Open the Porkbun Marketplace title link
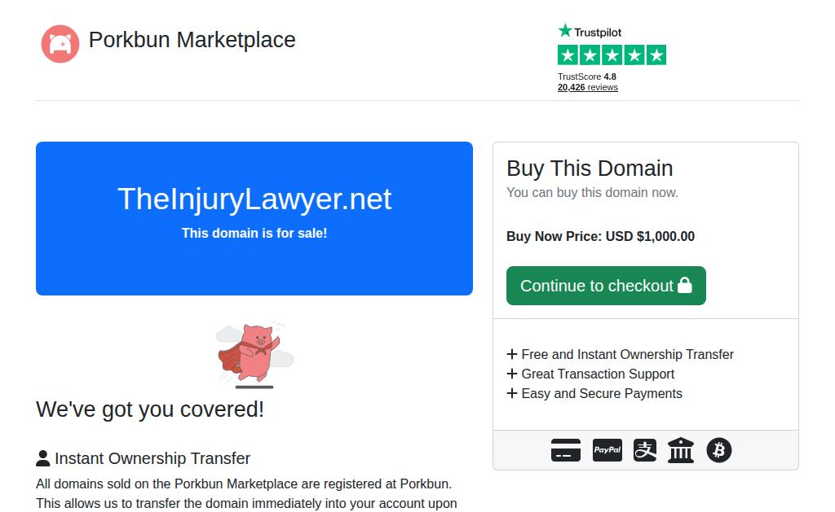 tap(192, 40)
